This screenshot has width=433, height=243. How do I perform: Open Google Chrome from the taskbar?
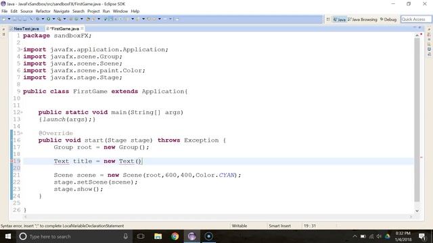(x=175, y=236)
